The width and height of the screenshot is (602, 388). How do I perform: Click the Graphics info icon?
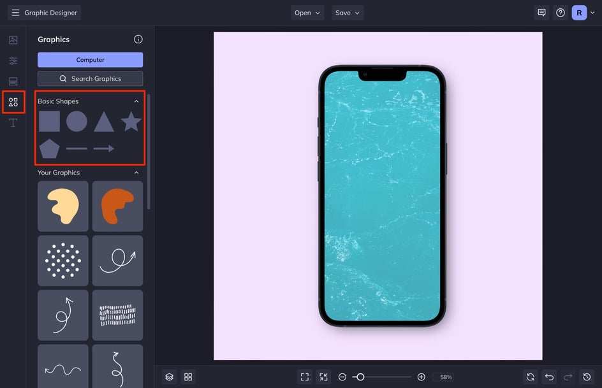[138, 39]
